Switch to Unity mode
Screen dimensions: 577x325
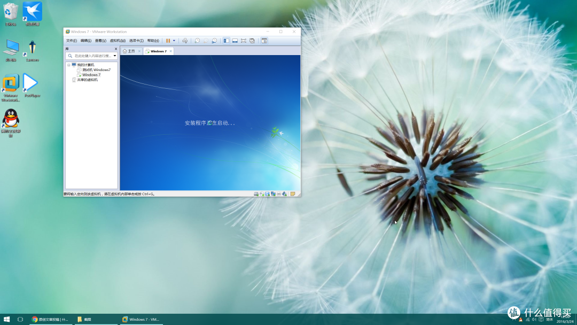[x=252, y=41]
